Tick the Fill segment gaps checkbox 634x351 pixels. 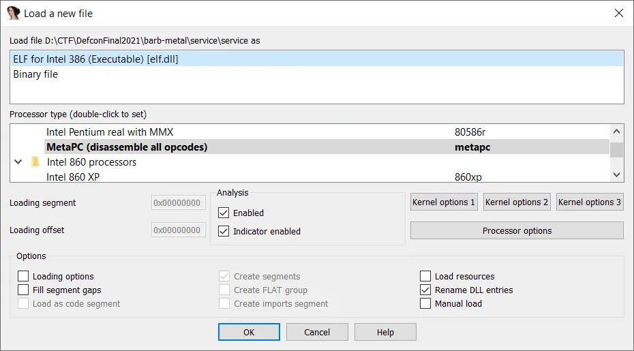tap(24, 290)
